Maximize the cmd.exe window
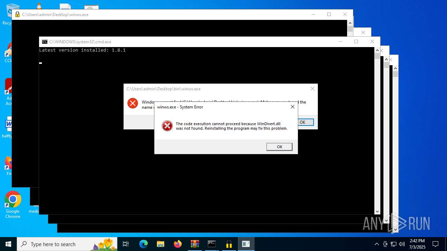Image resolution: width=447 pixels, height=251 pixels. [x=356, y=41]
